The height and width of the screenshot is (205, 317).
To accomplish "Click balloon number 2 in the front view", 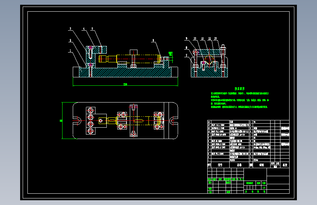I will (x=70, y=40).
